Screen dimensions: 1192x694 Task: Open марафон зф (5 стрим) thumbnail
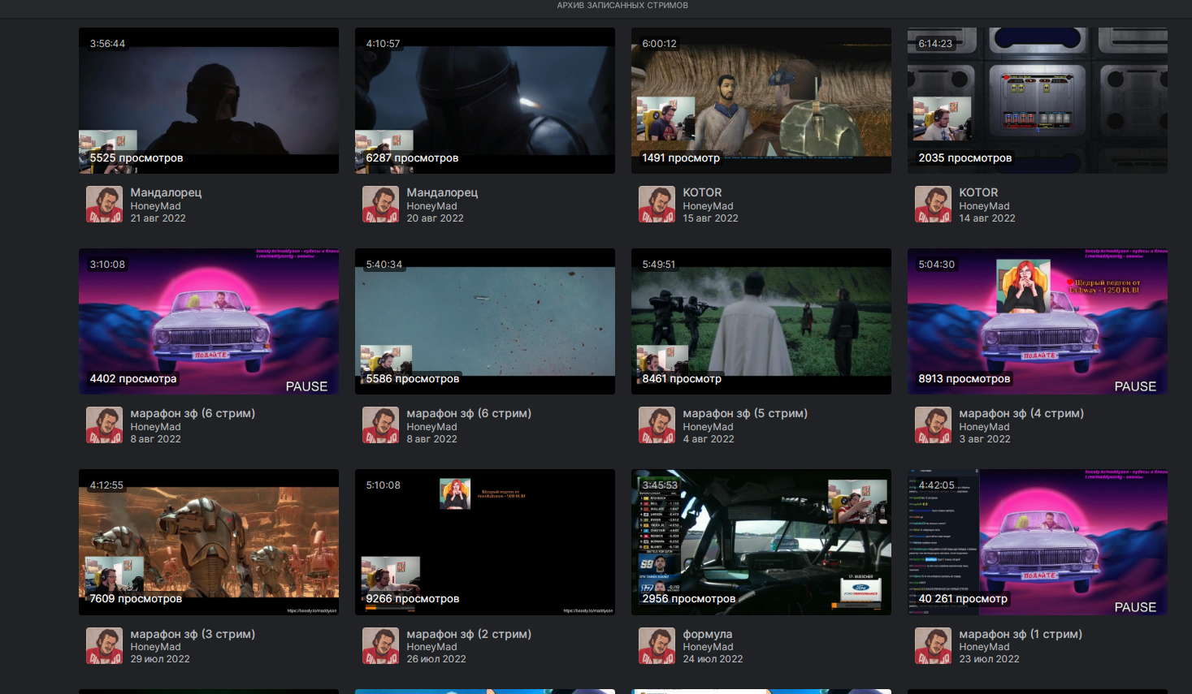tap(761, 321)
